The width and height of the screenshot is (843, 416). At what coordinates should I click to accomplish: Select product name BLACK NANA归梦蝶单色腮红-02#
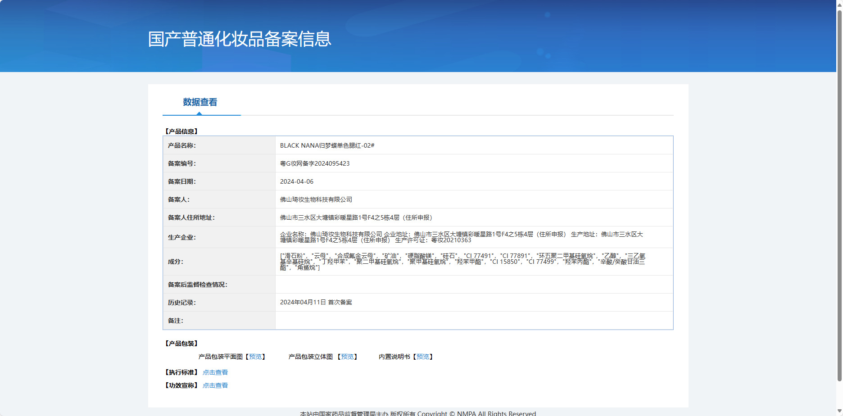pos(327,145)
